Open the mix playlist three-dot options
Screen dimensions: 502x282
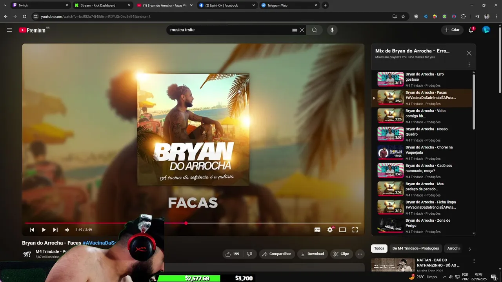[x=469, y=65]
